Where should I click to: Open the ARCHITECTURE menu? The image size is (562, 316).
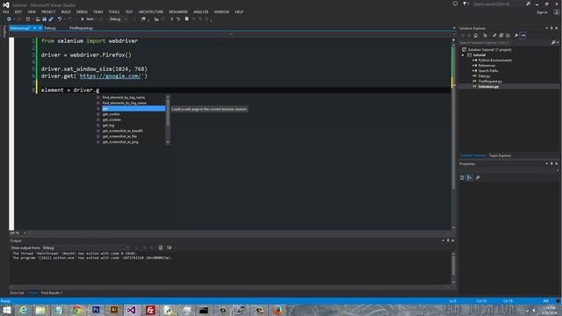pos(151,11)
